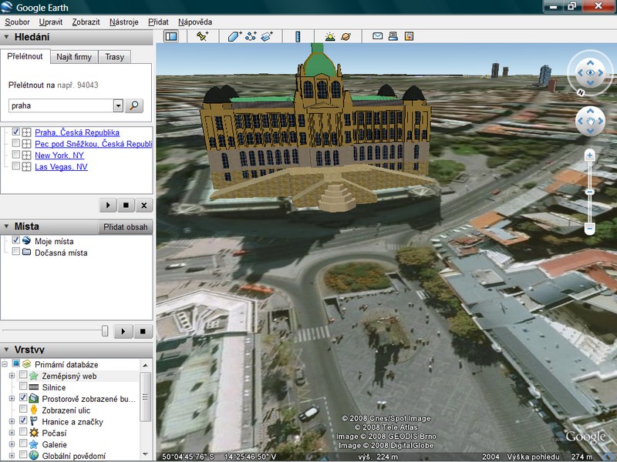Open the Přidat menu
Screen dimensions: 617x462
click(x=158, y=22)
